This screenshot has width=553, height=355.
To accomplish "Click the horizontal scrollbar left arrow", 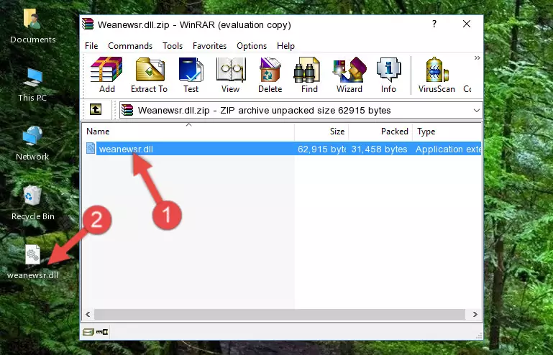I will (88, 314).
